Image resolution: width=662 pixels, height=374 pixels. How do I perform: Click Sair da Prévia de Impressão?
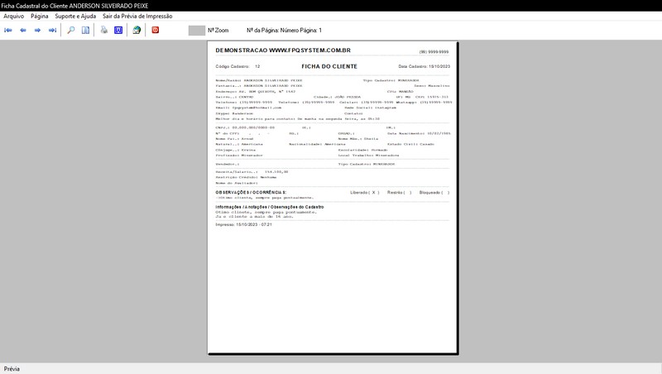click(x=137, y=16)
